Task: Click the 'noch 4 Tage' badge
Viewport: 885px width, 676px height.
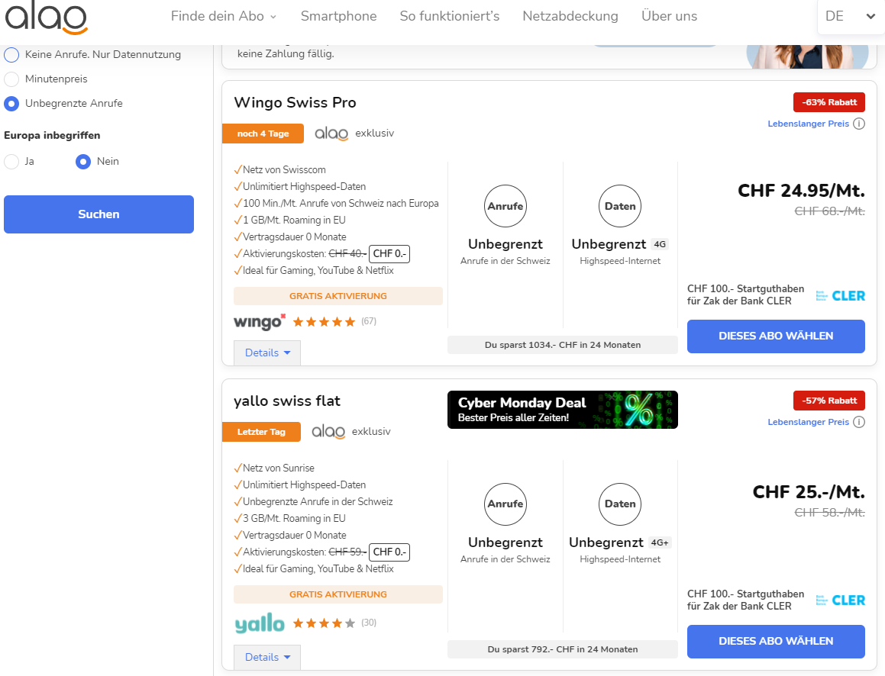Action: point(263,134)
